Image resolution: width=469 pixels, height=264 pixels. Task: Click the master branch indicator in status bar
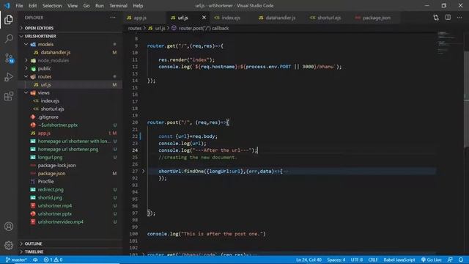point(16,260)
